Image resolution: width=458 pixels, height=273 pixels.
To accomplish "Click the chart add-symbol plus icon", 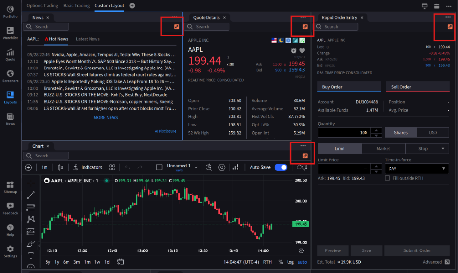I will tap(28, 167).
